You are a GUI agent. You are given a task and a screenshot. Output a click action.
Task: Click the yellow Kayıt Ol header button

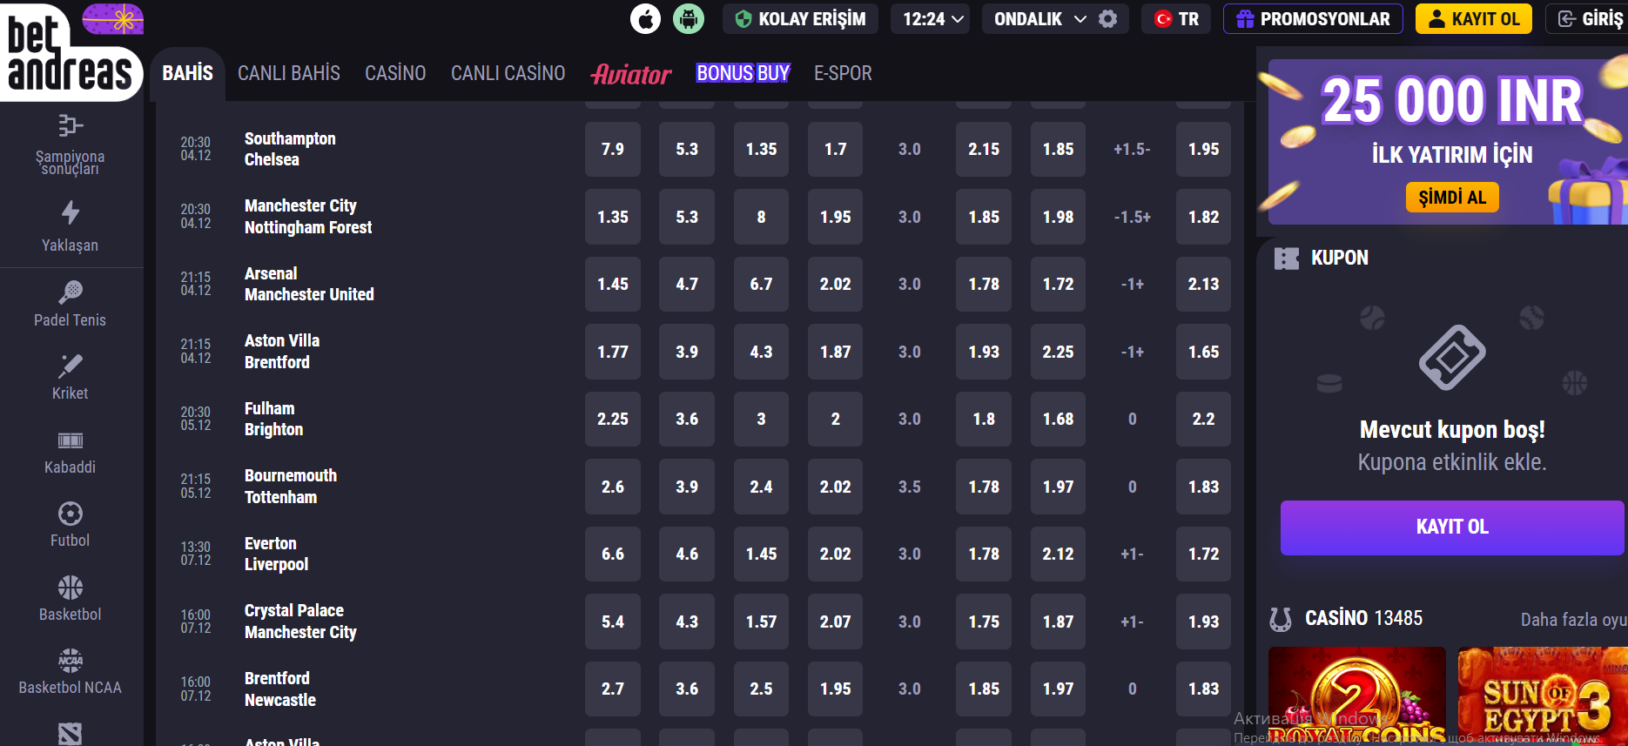[1475, 19]
